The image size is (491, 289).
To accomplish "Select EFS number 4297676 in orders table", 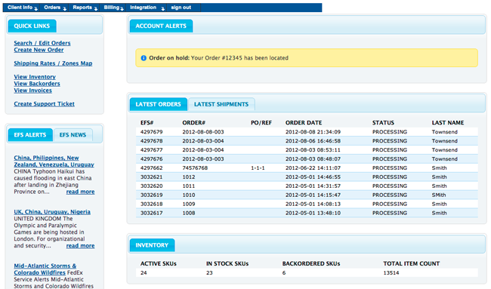I will point(152,159).
